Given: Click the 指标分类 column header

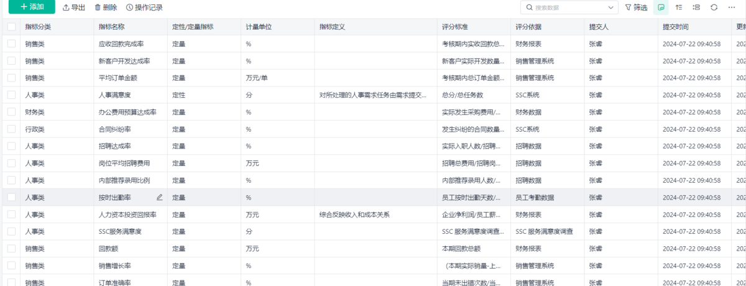Looking at the screenshot, I should click(x=57, y=27).
